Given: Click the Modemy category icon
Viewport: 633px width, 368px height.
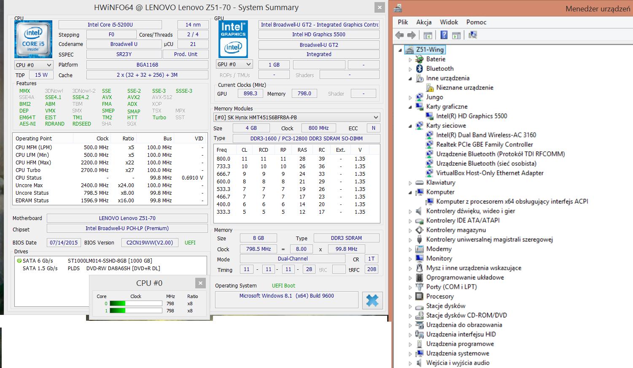Looking at the screenshot, I should 420,249.
